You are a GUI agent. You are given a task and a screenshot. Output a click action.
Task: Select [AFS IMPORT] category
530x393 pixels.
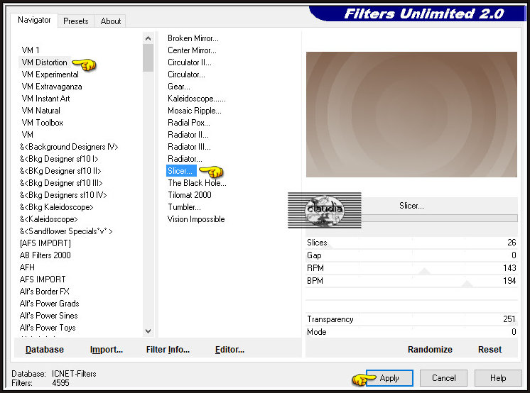pyautogui.click(x=45, y=243)
